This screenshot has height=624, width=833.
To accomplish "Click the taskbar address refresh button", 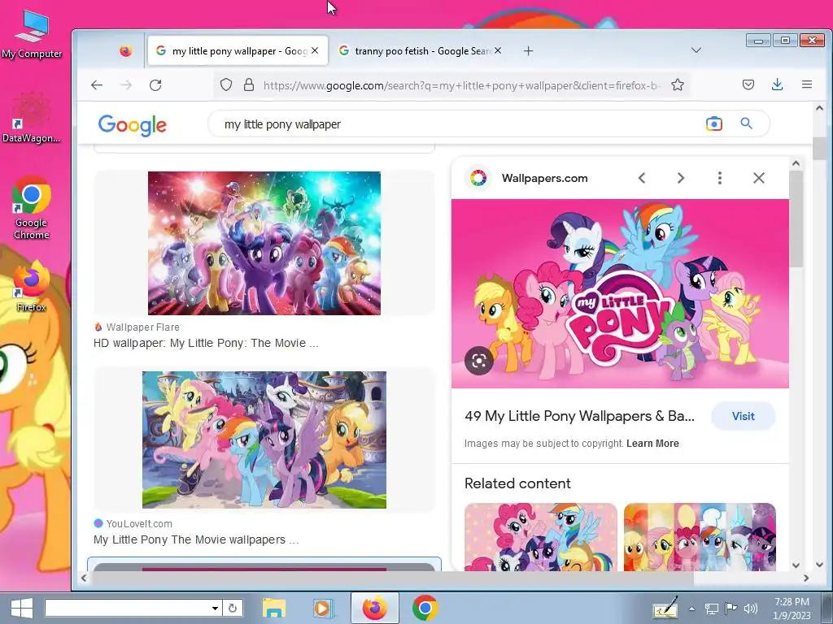I will pos(233,608).
